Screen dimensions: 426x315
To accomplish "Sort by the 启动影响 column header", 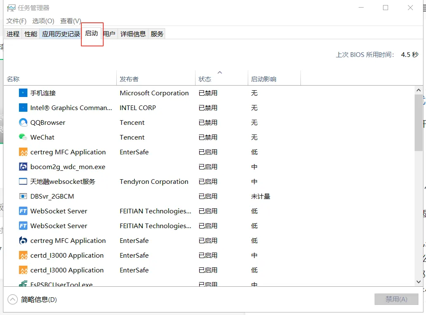I will point(274,78).
